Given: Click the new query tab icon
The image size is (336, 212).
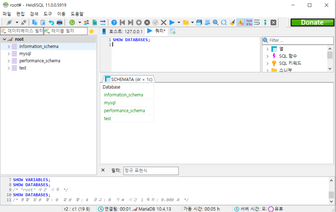Looking at the screenshot, I should 172,31.
